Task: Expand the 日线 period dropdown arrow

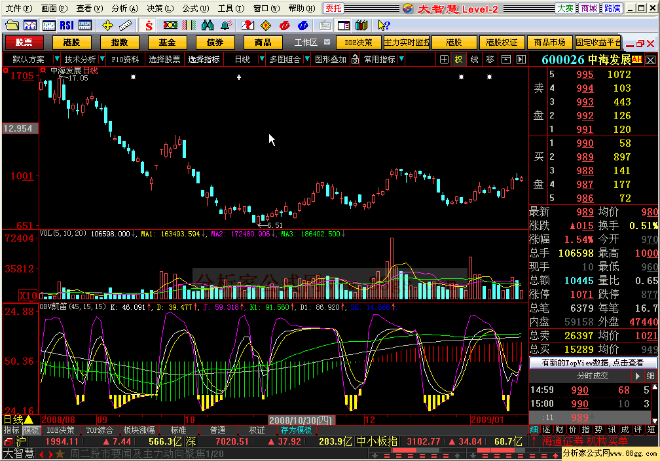Action: [262, 59]
